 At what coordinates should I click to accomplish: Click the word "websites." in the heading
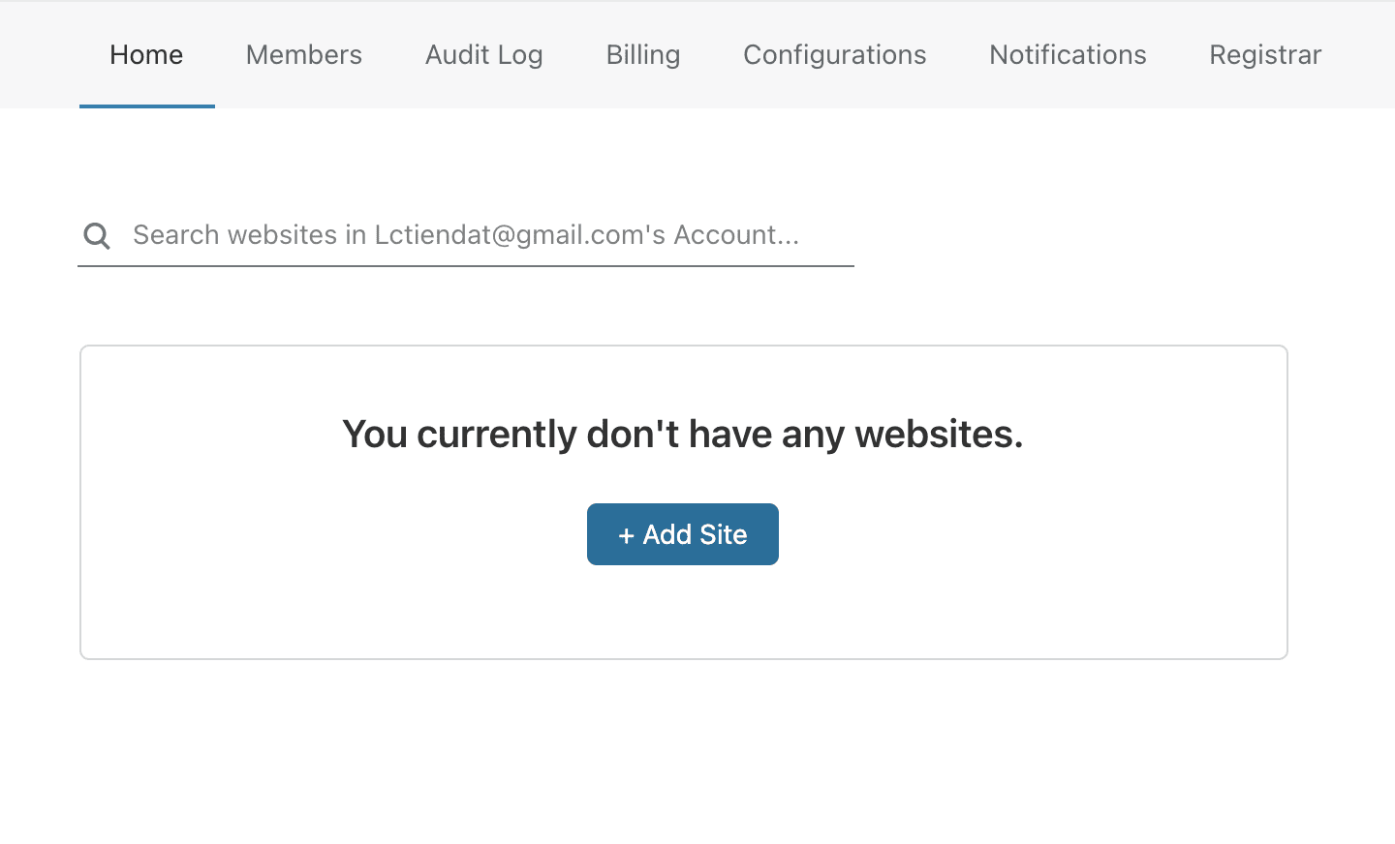click(x=938, y=434)
